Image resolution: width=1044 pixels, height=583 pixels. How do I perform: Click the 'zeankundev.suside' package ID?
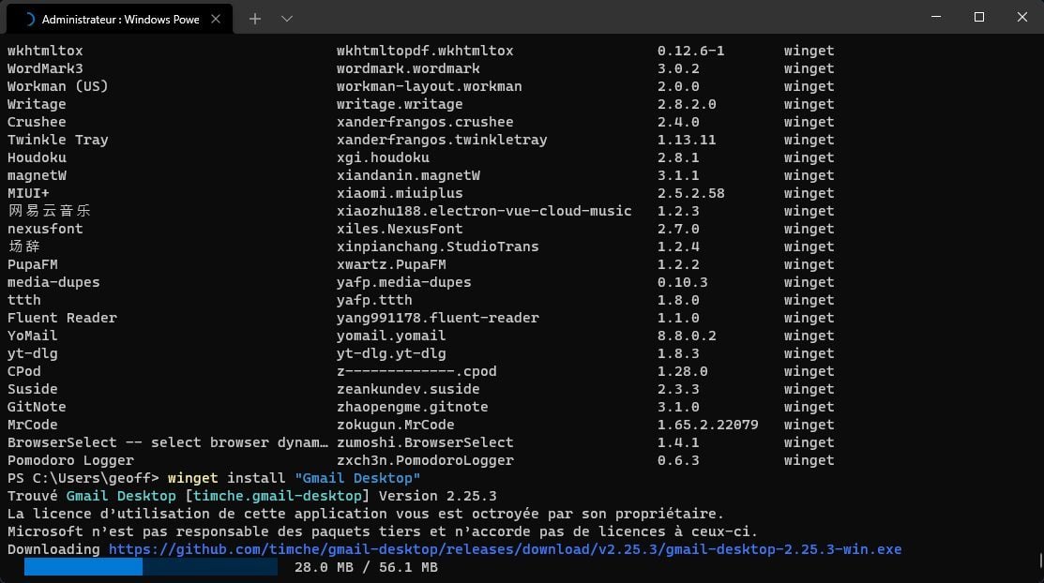point(408,389)
